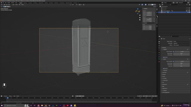This screenshot has height=107, width=191.
Task: Toggle viewport visibility eye for Camera row
Action: click(x=188, y=12)
